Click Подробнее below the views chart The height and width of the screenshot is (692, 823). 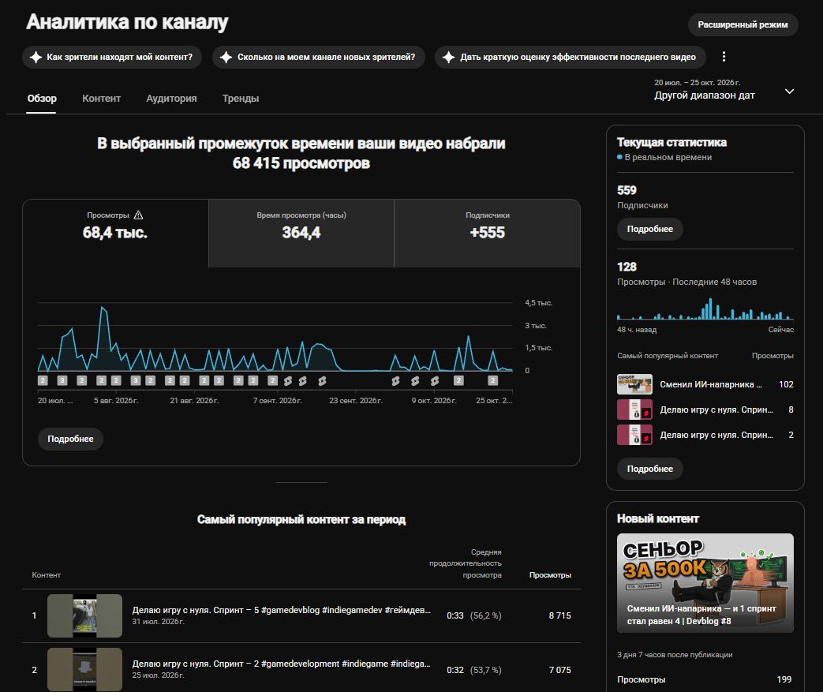coord(70,439)
